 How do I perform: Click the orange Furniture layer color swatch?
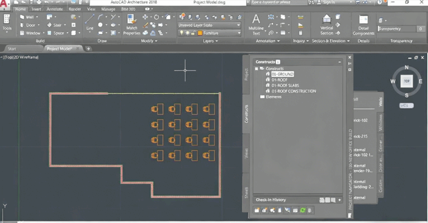200,33
